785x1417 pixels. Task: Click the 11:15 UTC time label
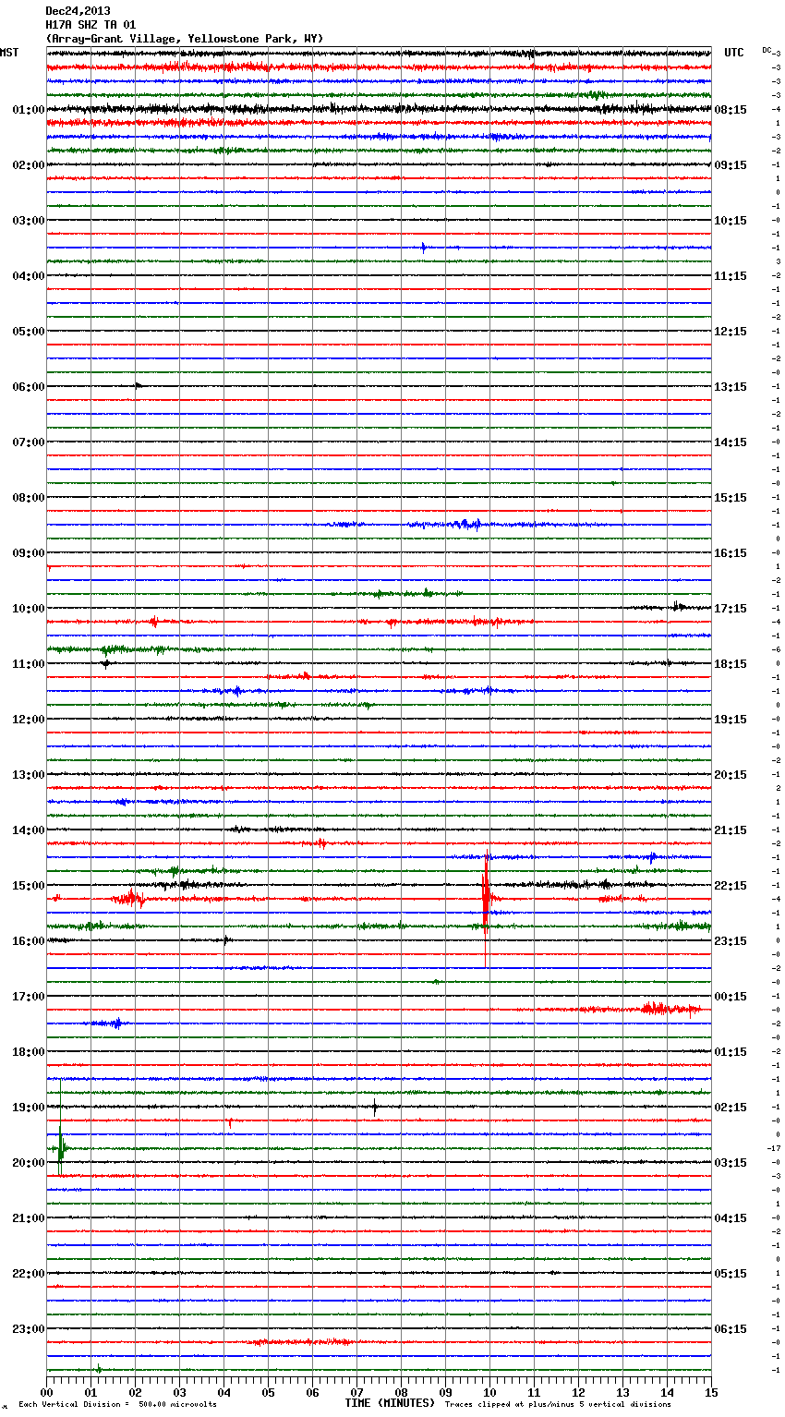[x=731, y=276]
